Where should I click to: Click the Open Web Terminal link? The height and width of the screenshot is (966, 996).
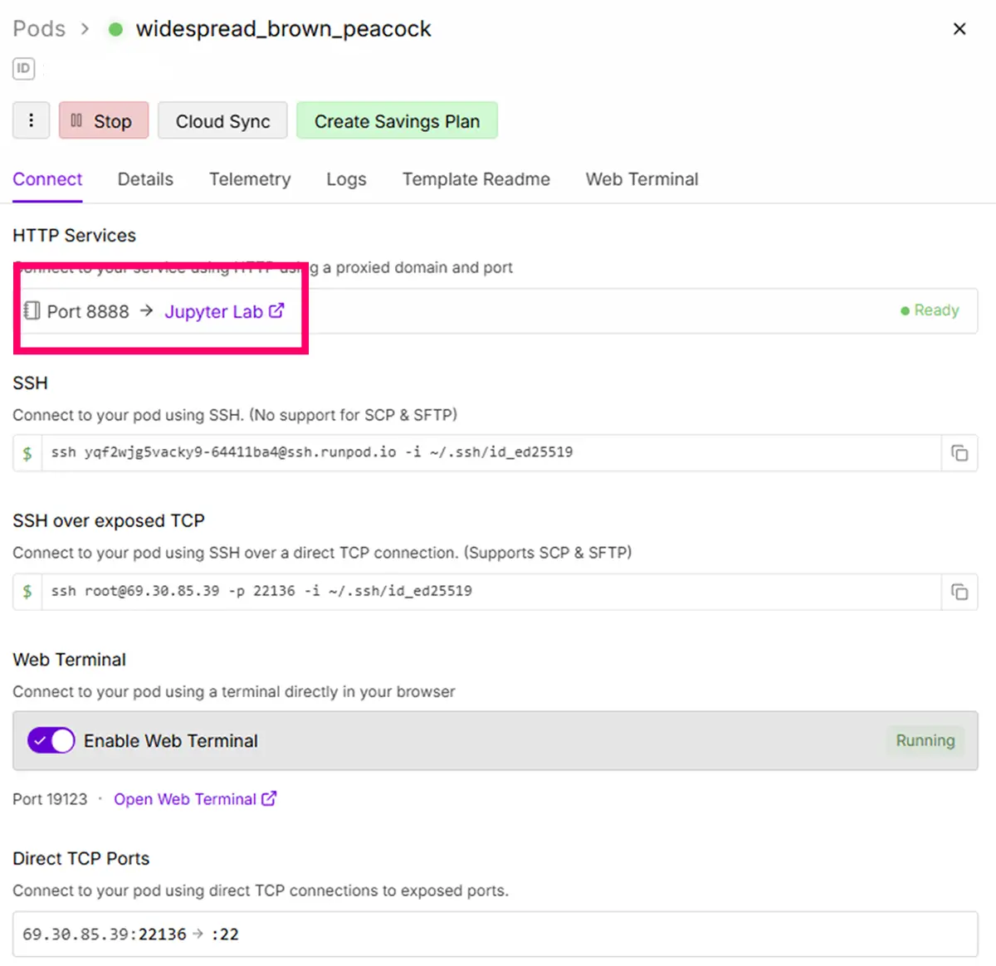[184, 799]
